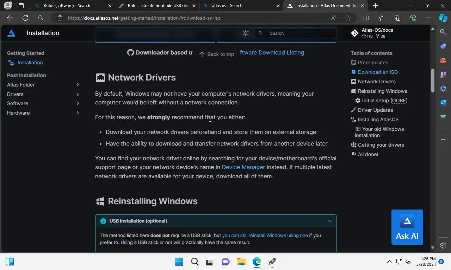Add this page to favorites star
The image size is (451, 270).
(348, 18)
